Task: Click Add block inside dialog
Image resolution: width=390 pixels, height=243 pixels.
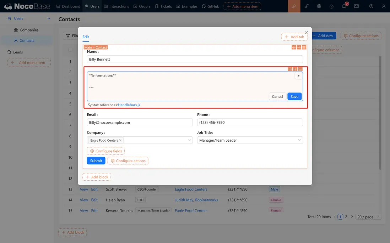Action: (97, 177)
